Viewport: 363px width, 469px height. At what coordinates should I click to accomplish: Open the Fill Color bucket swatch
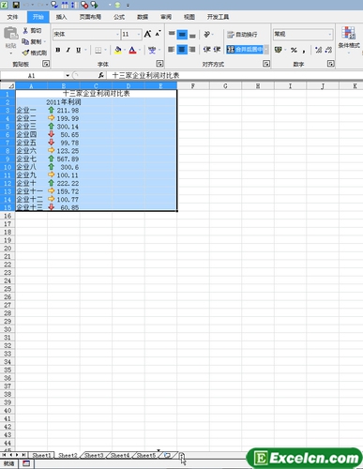coord(118,50)
